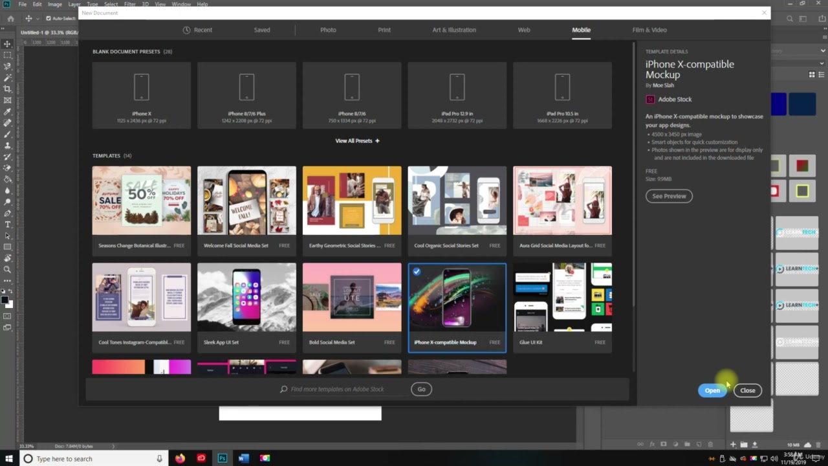The width and height of the screenshot is (828, 466).
Task: Select the Eyedropper tool
Action: pos(8,111)
